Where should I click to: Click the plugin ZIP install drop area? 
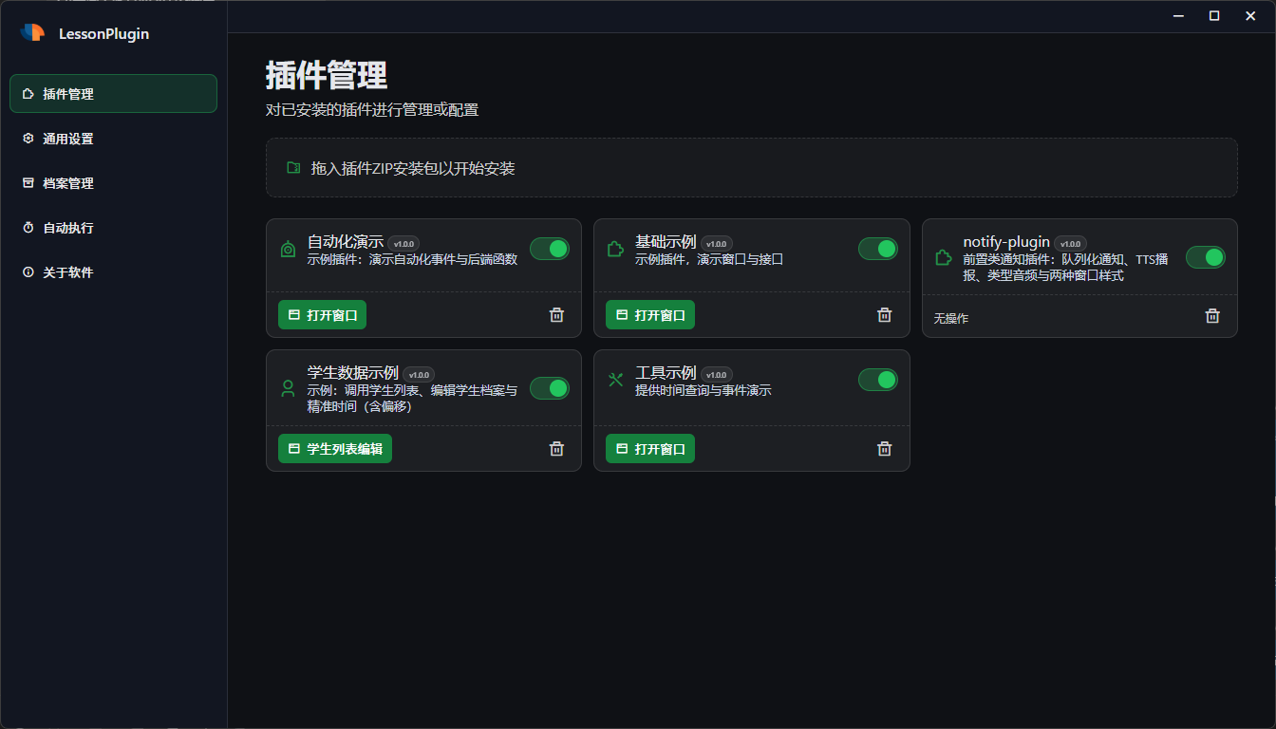tap(751, 168)
